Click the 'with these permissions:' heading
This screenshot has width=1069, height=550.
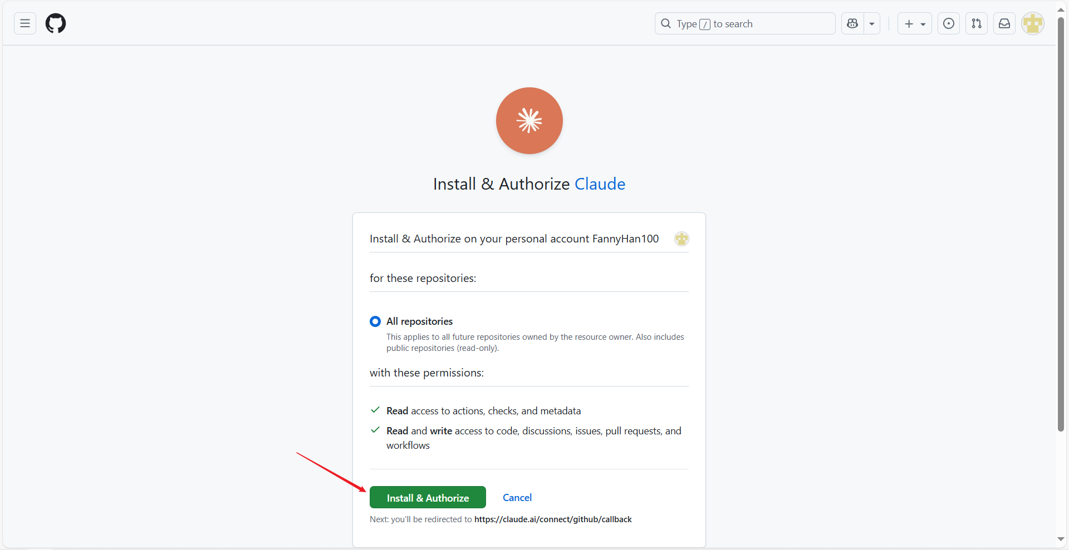point(426,373)
